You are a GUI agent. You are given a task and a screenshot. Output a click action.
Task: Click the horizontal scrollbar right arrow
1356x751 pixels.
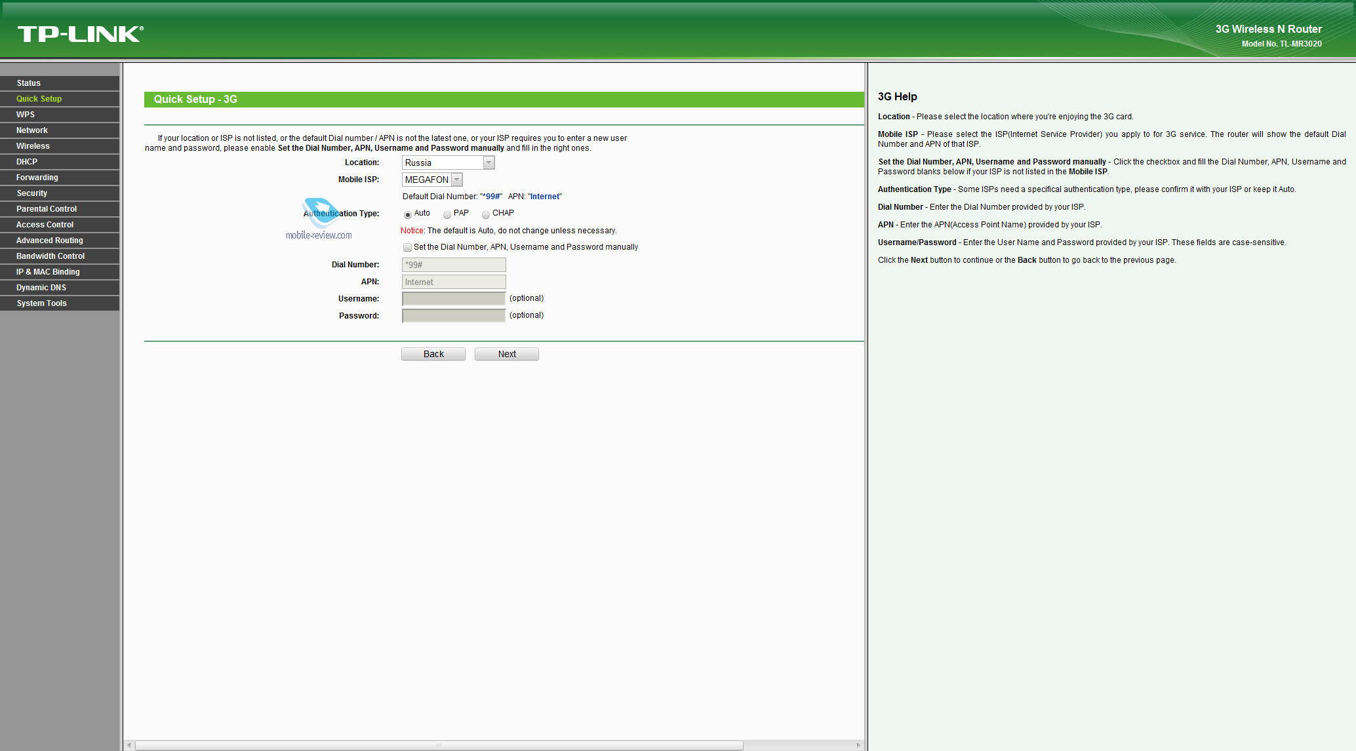coord(858,745)
